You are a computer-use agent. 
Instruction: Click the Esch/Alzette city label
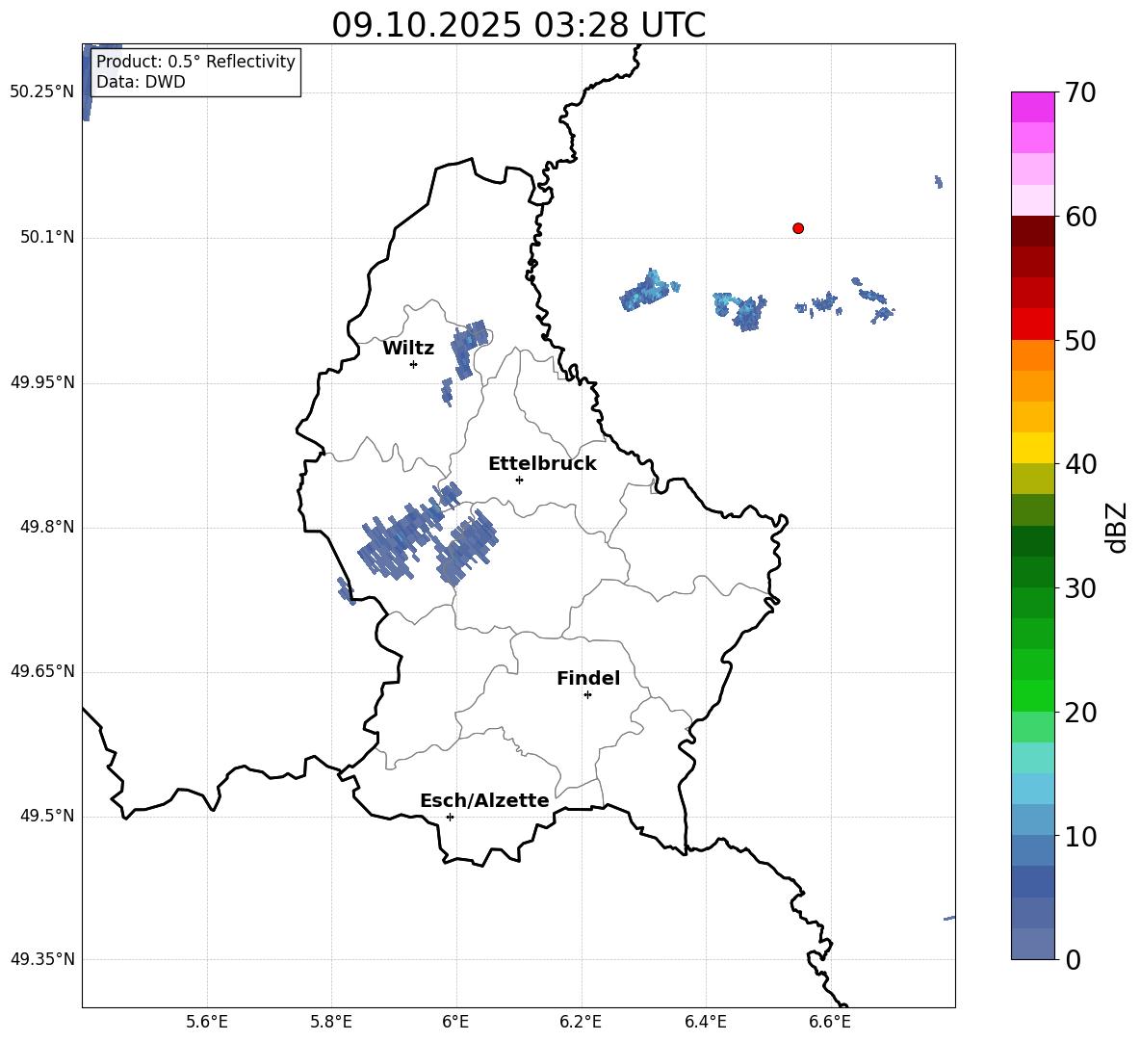[x=484, y=801]
